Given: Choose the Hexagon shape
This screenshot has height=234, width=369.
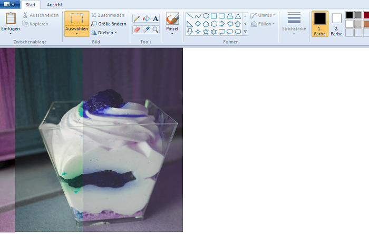Looking at the screenshot, I should click(x=213, y=24).
